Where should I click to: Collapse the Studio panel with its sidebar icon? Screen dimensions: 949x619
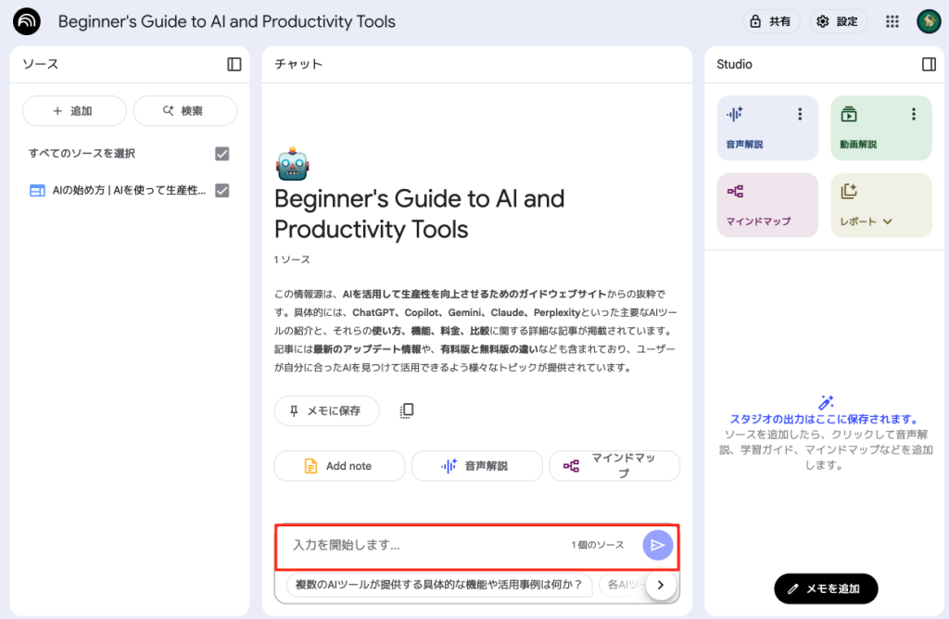pos(929,64)
